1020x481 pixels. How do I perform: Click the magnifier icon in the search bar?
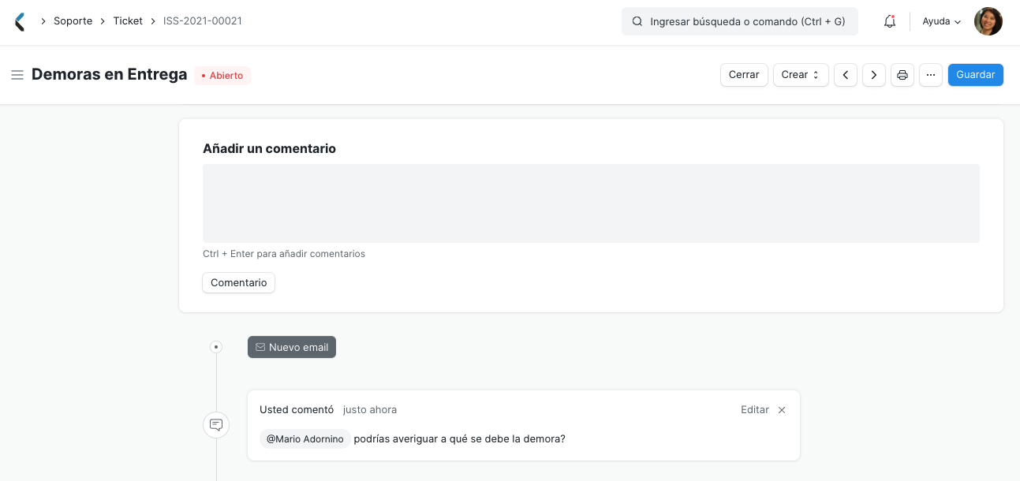[637, 21]
